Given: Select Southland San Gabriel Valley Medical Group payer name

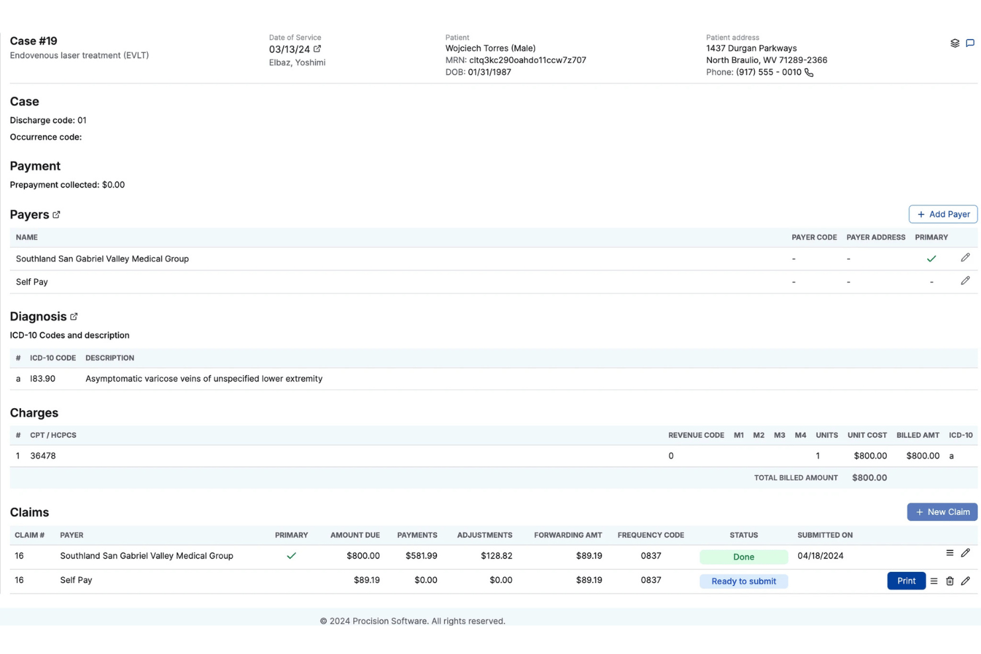Looking at the screenshot, I should coord(102,259).
